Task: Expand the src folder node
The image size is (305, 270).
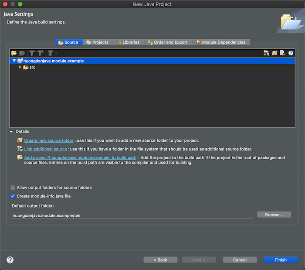Action: pyautogui.click(x=20, y=67)
